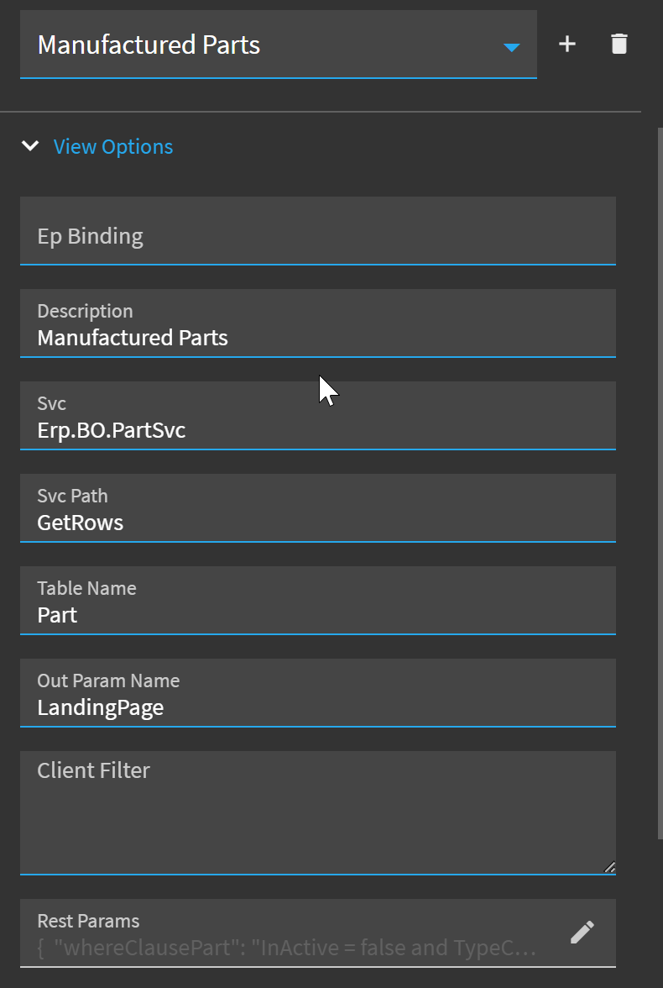663x988 pixels.
Task: Delete current view using trash icon
Action: (619, 44)
